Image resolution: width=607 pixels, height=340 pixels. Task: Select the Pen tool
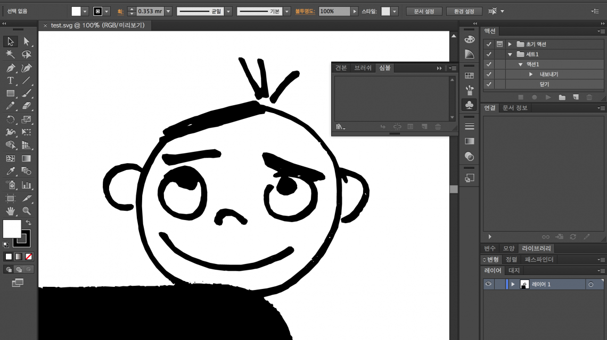[x=10, y=68]
